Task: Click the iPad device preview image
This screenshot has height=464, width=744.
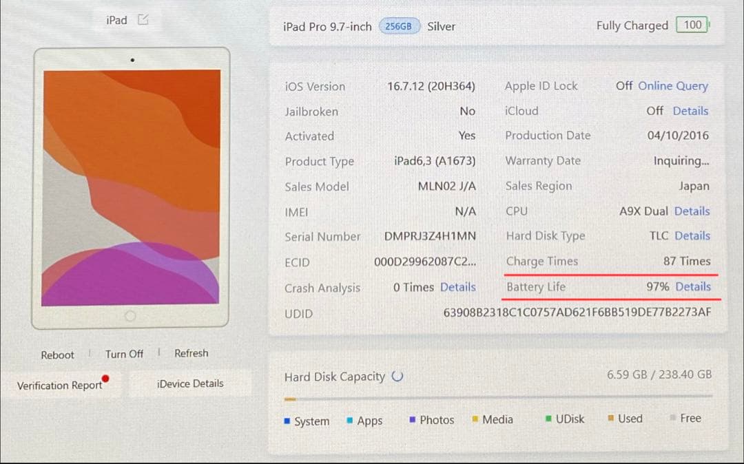Action: click(131, 186)
